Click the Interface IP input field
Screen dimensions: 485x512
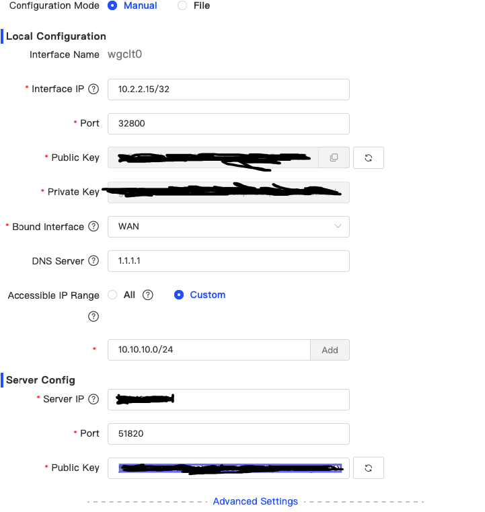228,89
